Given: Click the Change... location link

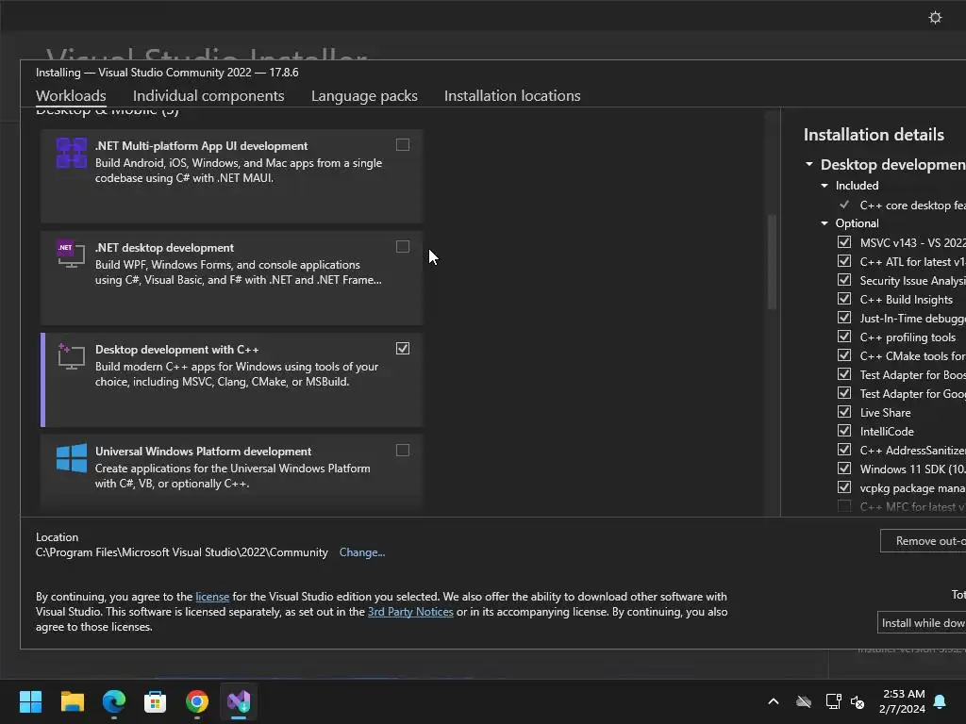Looking at the screenshot, I should click(x=362, y=552).
